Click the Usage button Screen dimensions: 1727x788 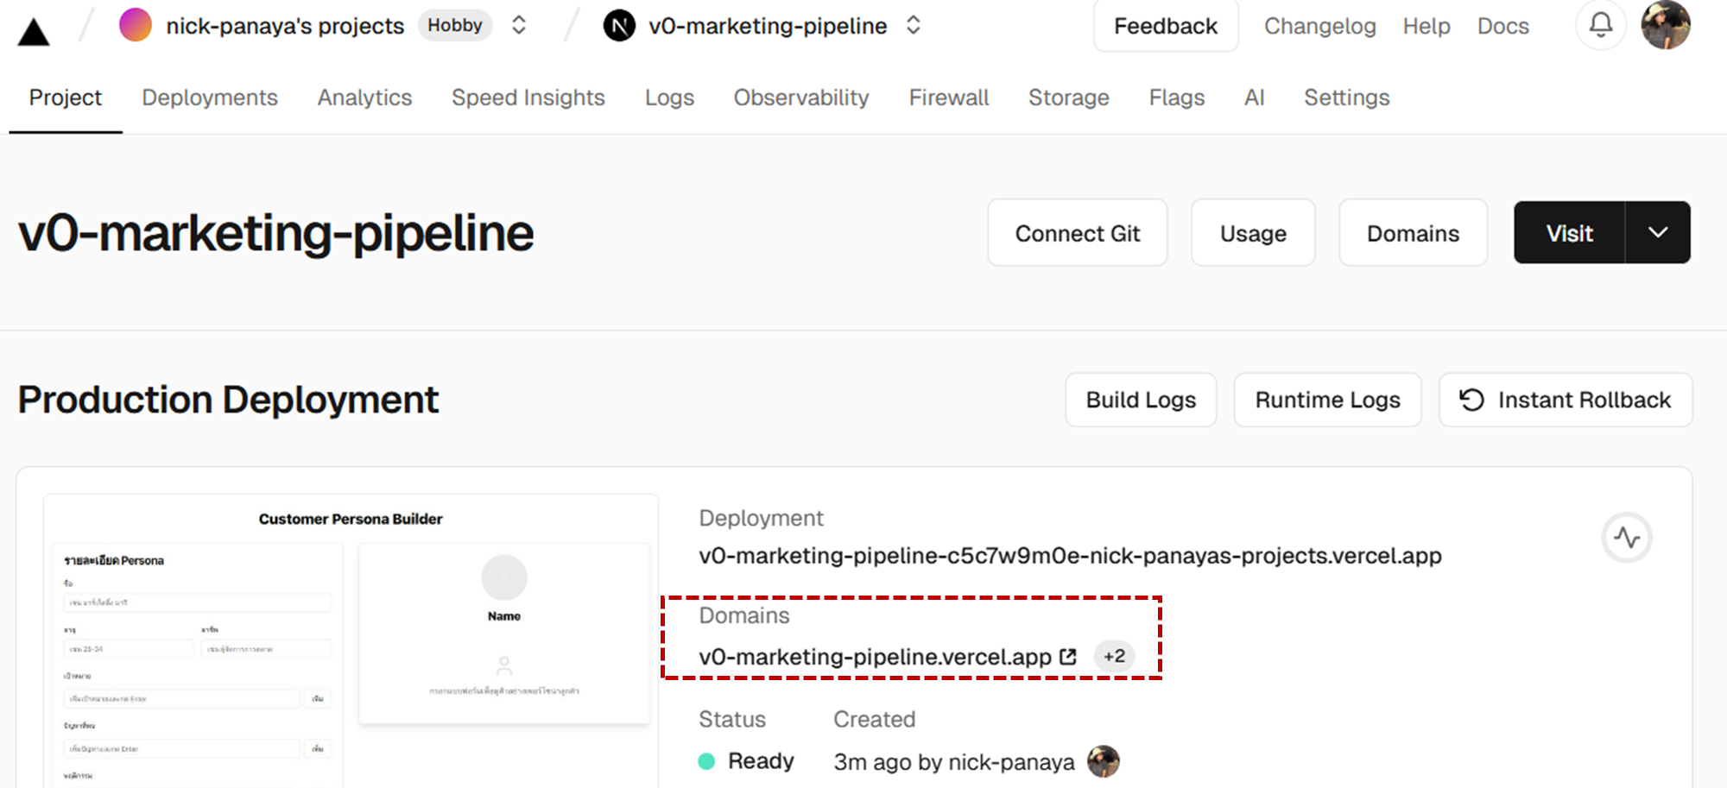click(1253, 233)
